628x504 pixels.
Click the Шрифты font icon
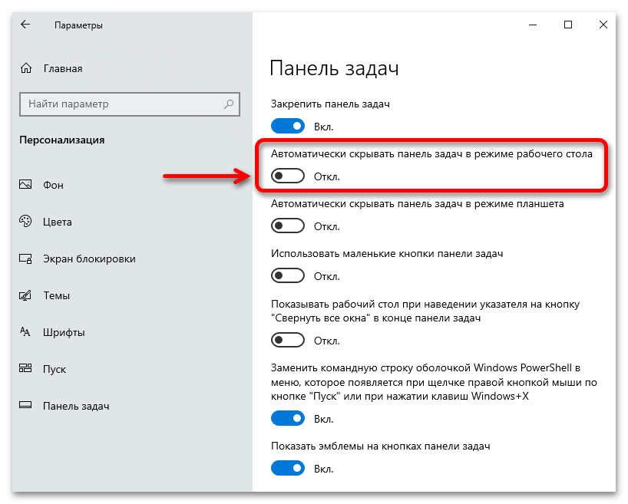click(25, 332)
